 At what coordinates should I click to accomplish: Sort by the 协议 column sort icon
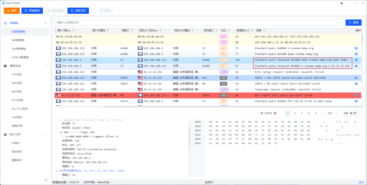click(229, 30)
